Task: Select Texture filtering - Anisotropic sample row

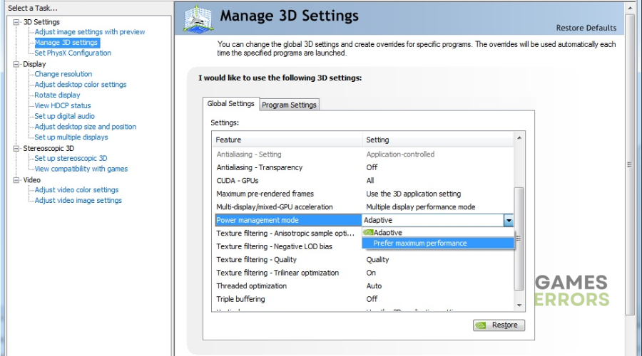Action: 288,234
